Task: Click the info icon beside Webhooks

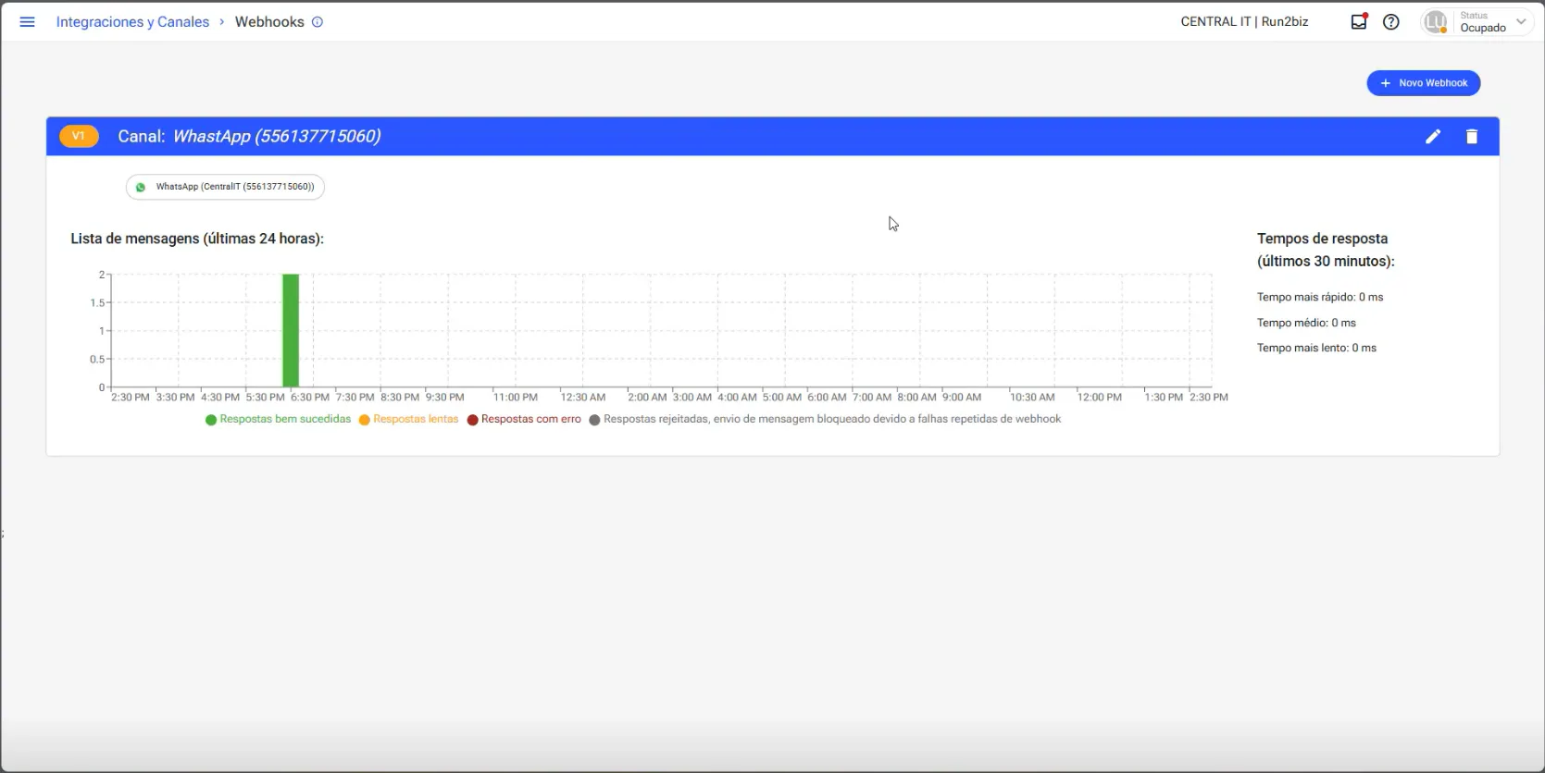Action: point(318,22)
